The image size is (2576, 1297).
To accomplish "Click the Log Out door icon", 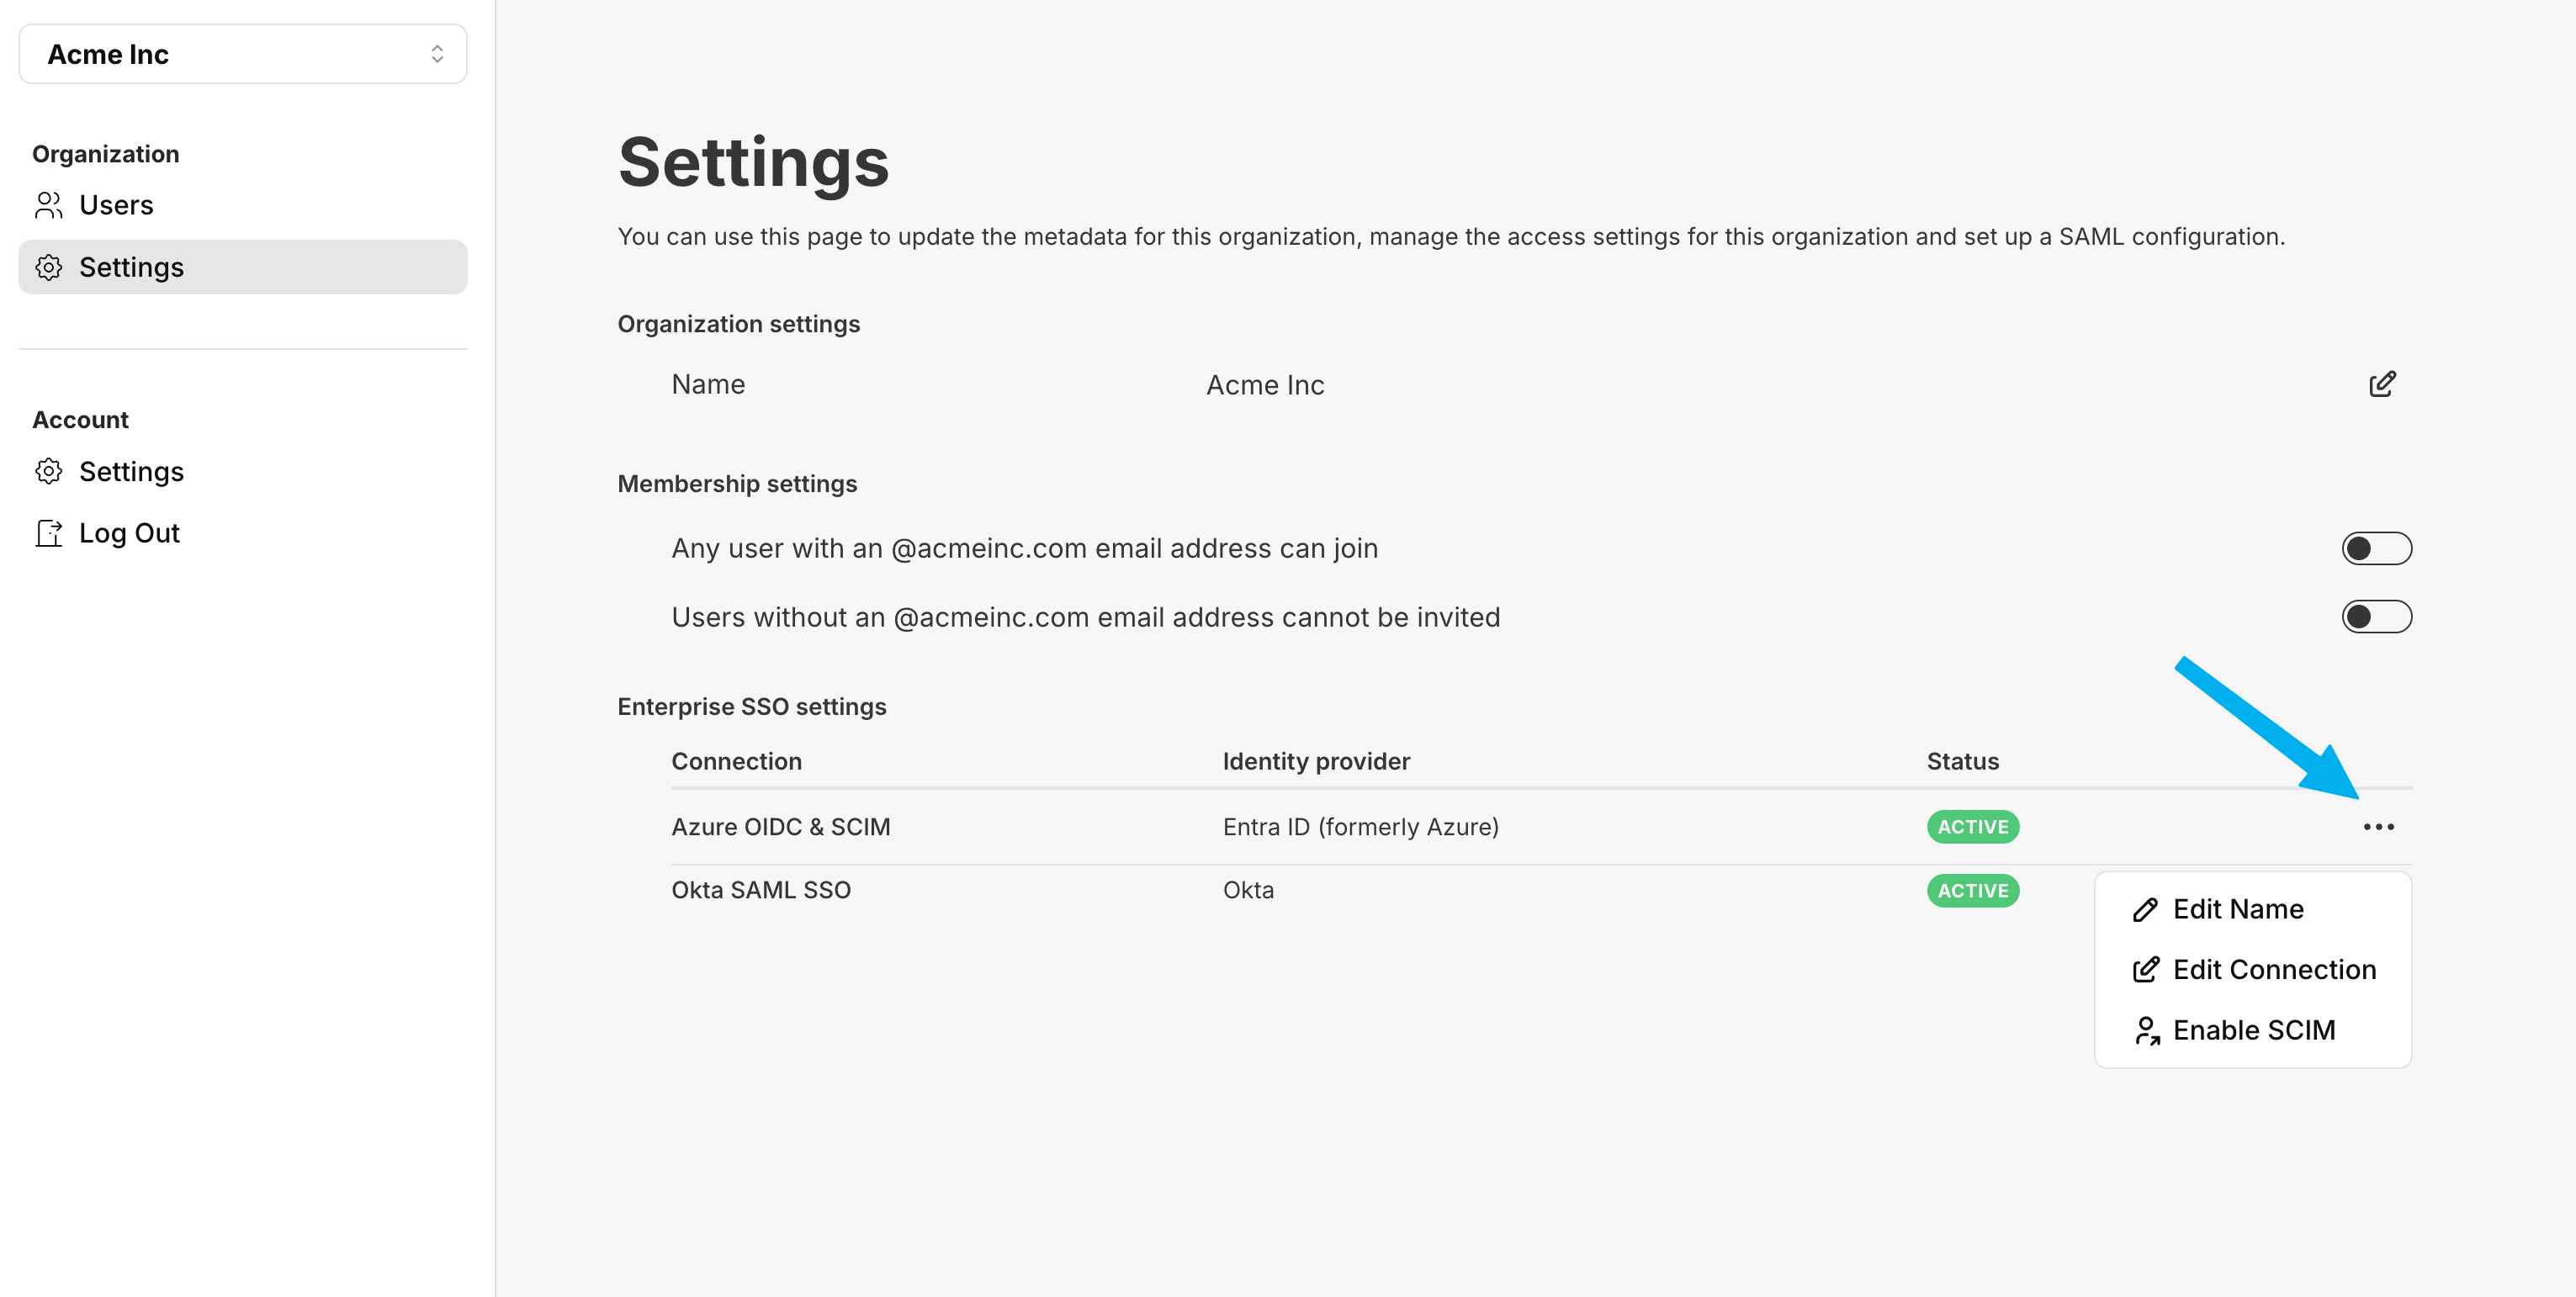I will point(48,533).
